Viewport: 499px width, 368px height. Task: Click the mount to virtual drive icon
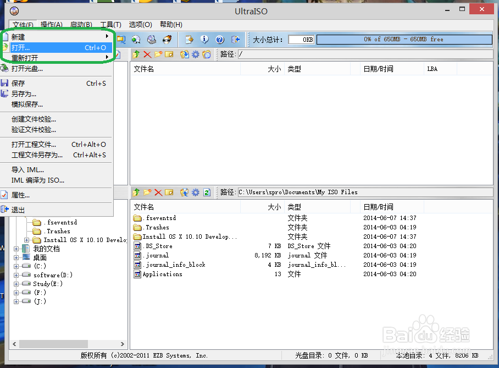point(152,40)
